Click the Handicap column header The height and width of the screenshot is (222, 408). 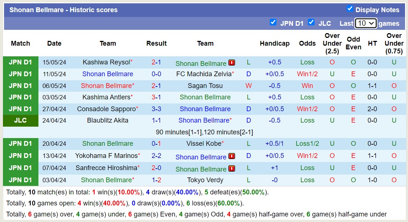[275, 43]
